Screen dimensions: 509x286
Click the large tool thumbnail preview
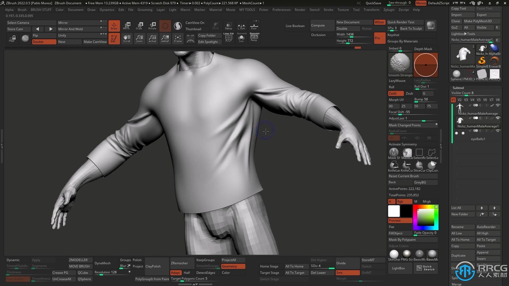pos(463,56)
